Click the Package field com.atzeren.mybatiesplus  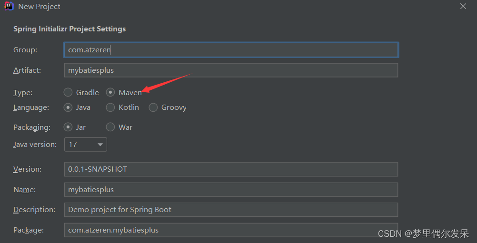point(231,230)
